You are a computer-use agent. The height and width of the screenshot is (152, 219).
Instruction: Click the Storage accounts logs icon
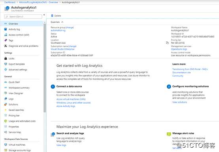tap(6, 150)
